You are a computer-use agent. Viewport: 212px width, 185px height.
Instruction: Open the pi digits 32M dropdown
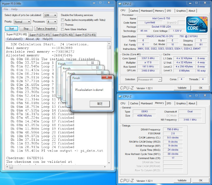point(50,15)
